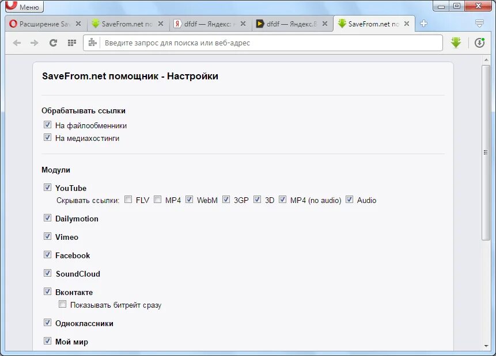Screen dimensions: 496x356
Task: Toggle the Vimeo module checkbox
Action: coord(47,236)
